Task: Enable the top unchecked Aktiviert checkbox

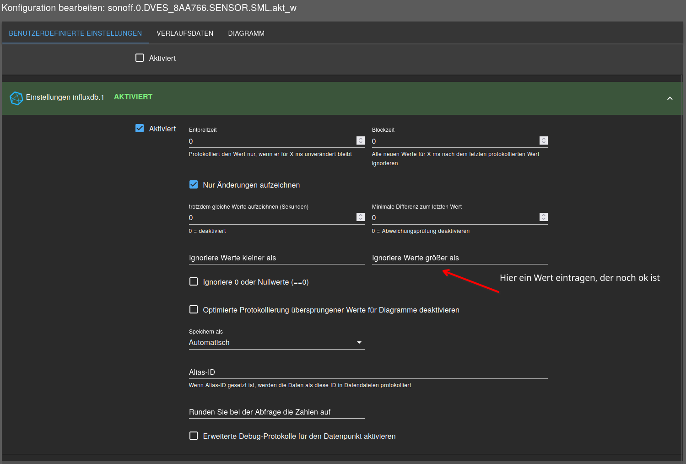Action: pos(140,58)
